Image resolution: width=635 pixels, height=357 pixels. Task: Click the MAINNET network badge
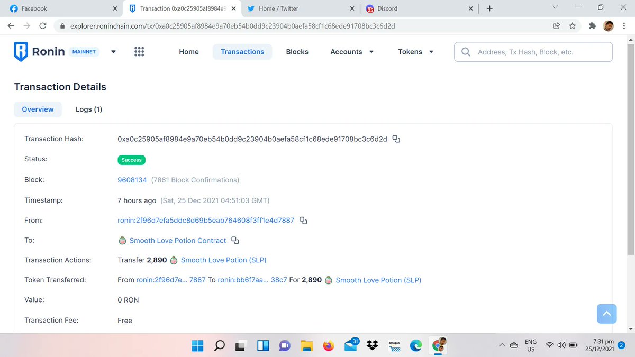tap(84, 52)
